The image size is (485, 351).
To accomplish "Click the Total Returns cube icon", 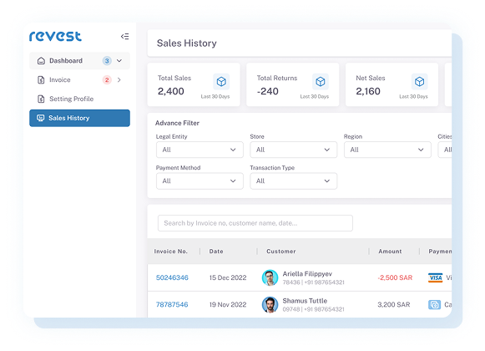I will pyautogui.click(x=321, y=81).
